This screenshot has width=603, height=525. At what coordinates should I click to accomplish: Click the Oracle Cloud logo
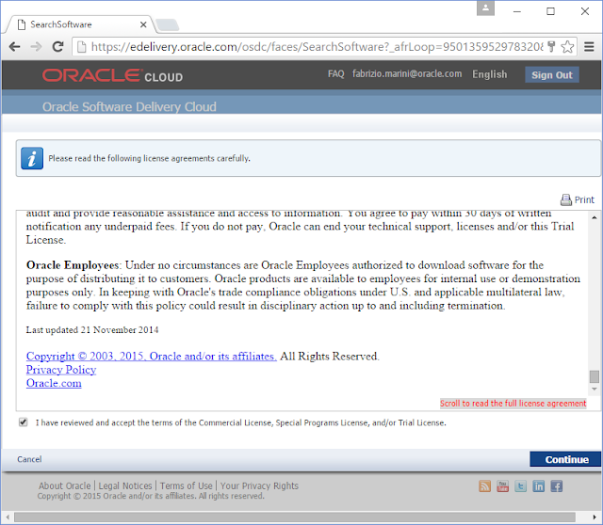pyautogui.click(x=112, y=75)
